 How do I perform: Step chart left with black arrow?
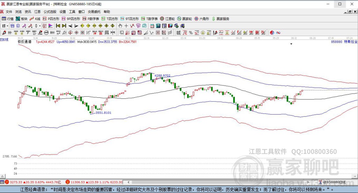pyautogui.click(x=70, y=26)
